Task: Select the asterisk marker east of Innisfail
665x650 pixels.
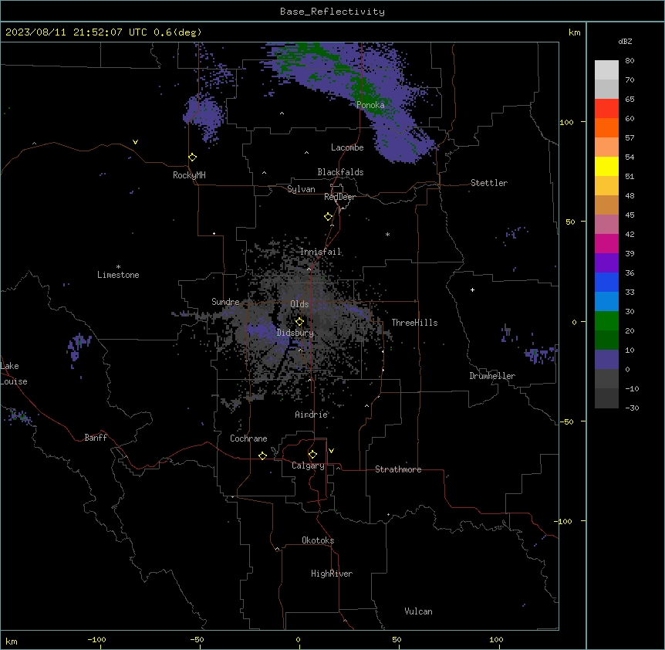Action: point(387,234)
